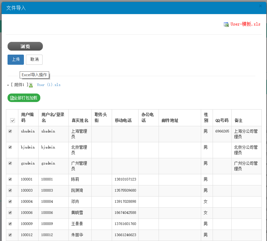Click phone number 13761601760

(125, 223)
